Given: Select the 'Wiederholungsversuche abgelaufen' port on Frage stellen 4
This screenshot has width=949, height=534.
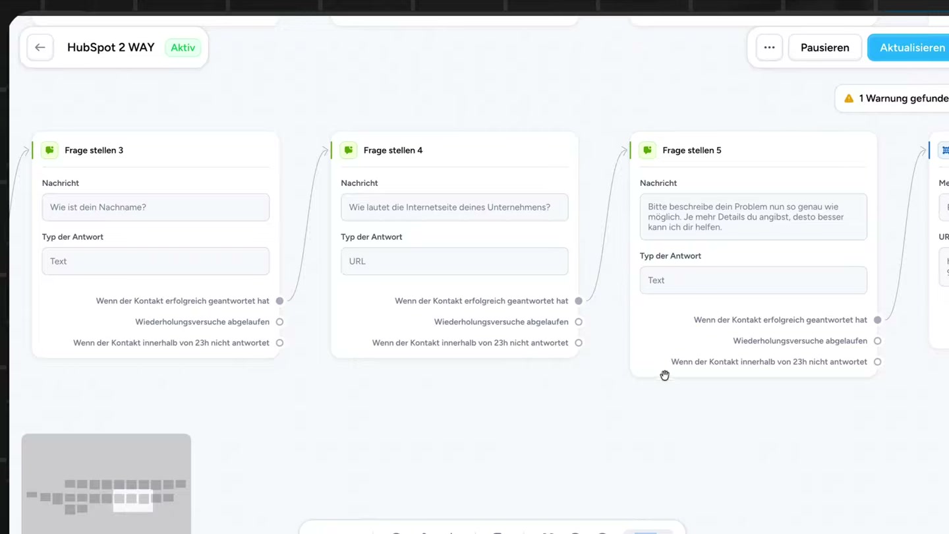Looking at the screenshot, I should [x=579, y=322].
